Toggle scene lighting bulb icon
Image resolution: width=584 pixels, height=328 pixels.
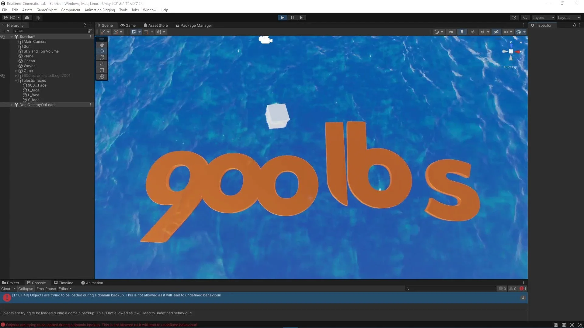coord(462,32)
